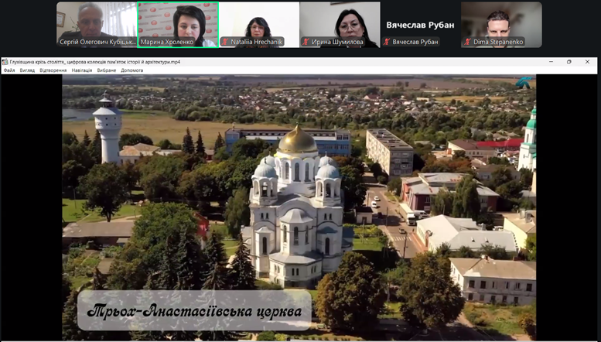The width and height of the screenshot is (601, 342).
Task: Open the Вибране menu
Action: 107,70
